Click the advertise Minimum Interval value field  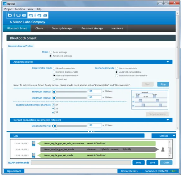coord(95,91)
